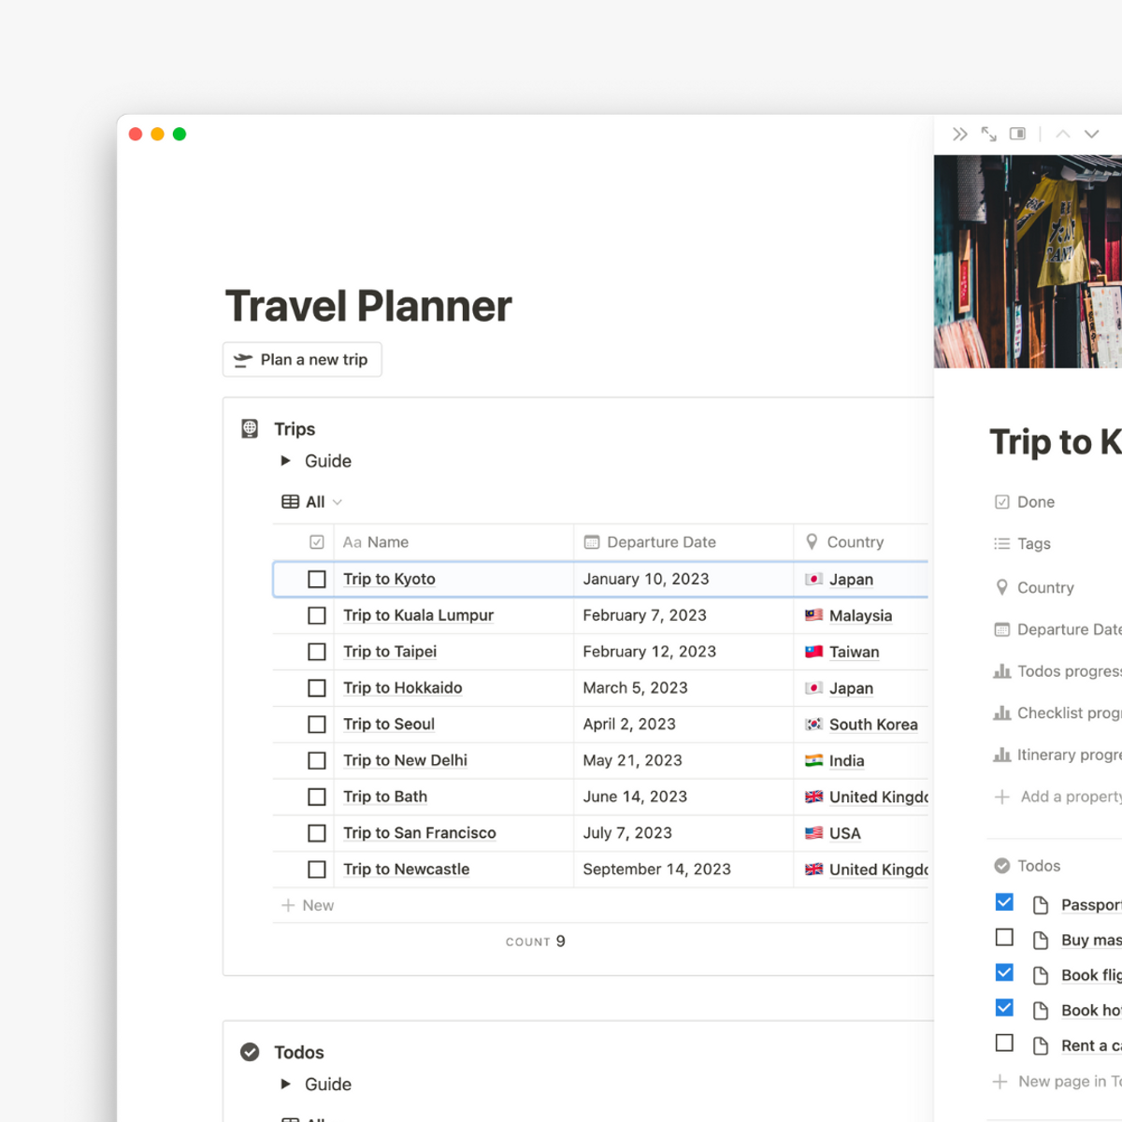The image size is (1122, 1122).
Task: Mark Trip to Seoul as done
Action: point(317,725)
